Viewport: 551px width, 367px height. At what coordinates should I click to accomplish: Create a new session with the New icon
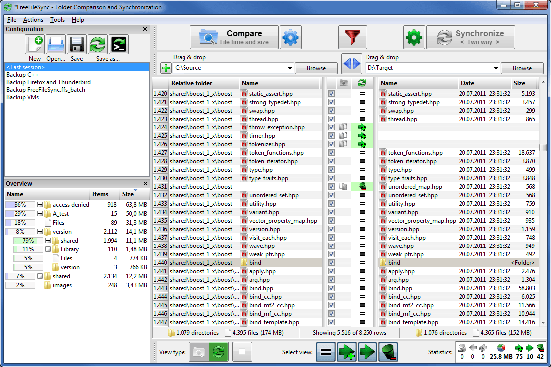[x=34, y=44]
